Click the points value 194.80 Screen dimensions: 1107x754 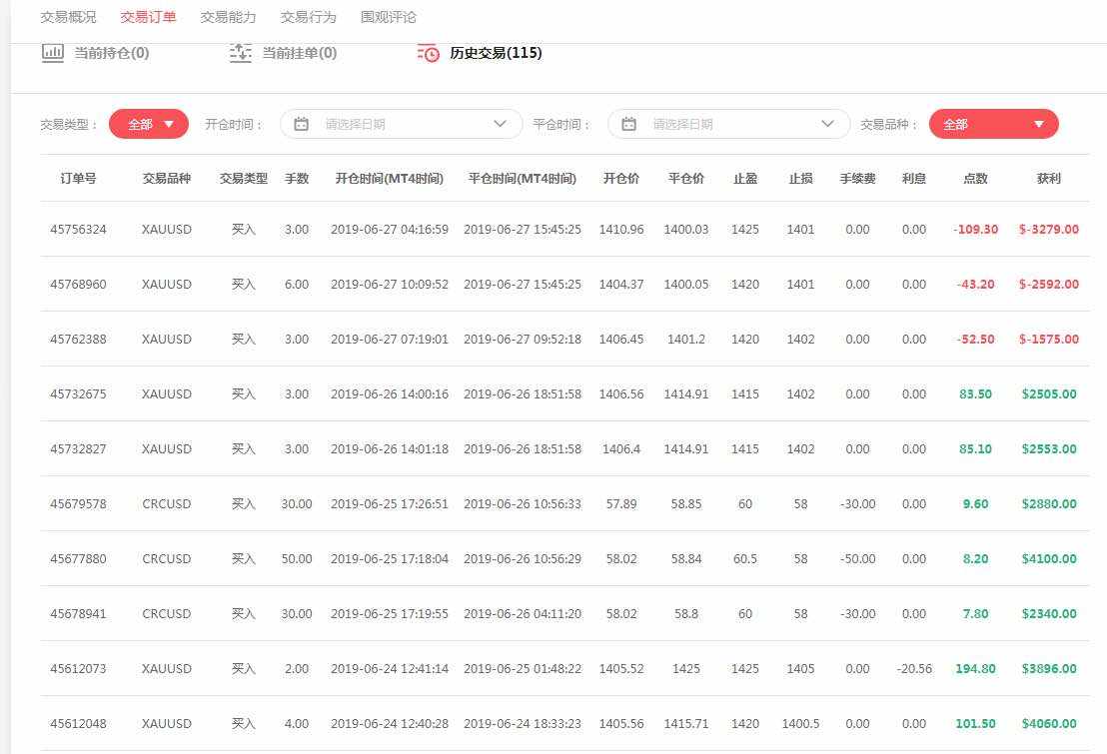point(976,668)
